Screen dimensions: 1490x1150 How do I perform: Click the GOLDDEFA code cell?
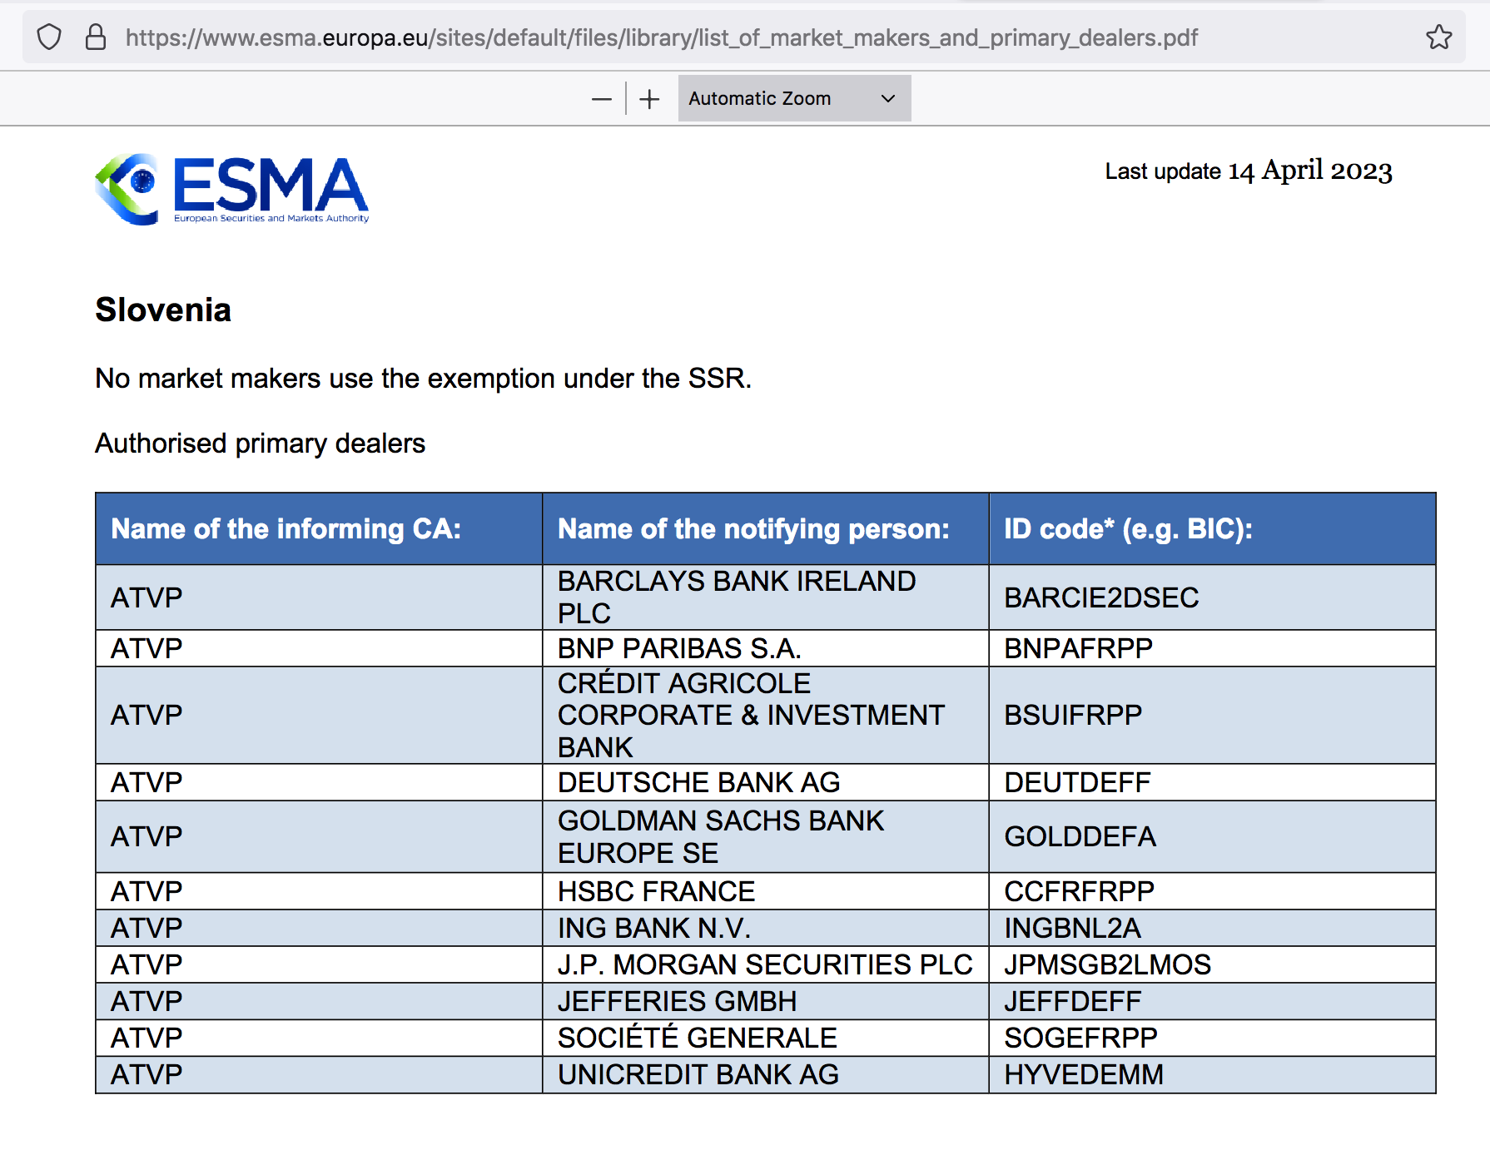1212,836
